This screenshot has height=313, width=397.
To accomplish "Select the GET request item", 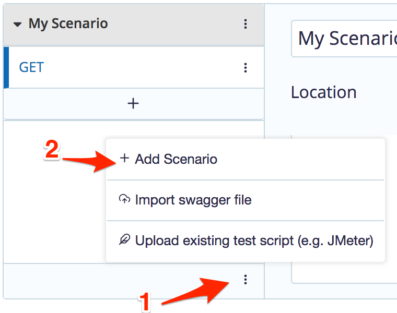I will pos(134,67).
